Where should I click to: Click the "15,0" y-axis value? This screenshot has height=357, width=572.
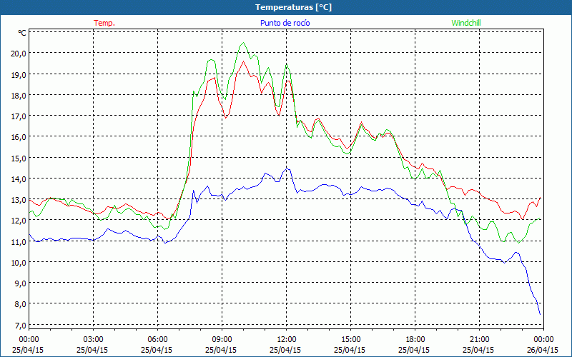[19, 158]
